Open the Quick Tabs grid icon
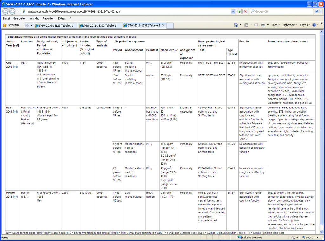Image resolution: width=325 pixels, height=241 pixels. [27, 25]
